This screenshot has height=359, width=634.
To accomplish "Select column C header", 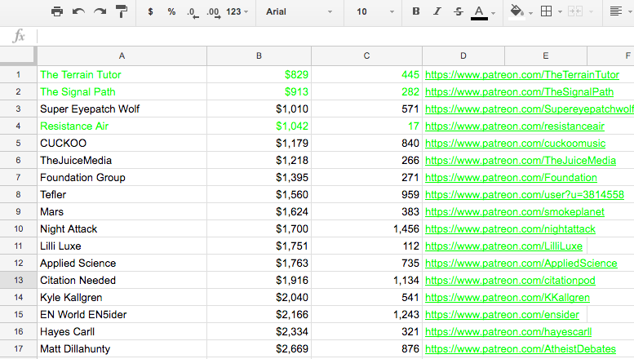I will tap(366, 55).
